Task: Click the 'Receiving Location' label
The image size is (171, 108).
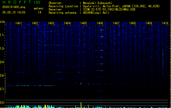Action: click(63, 6)
